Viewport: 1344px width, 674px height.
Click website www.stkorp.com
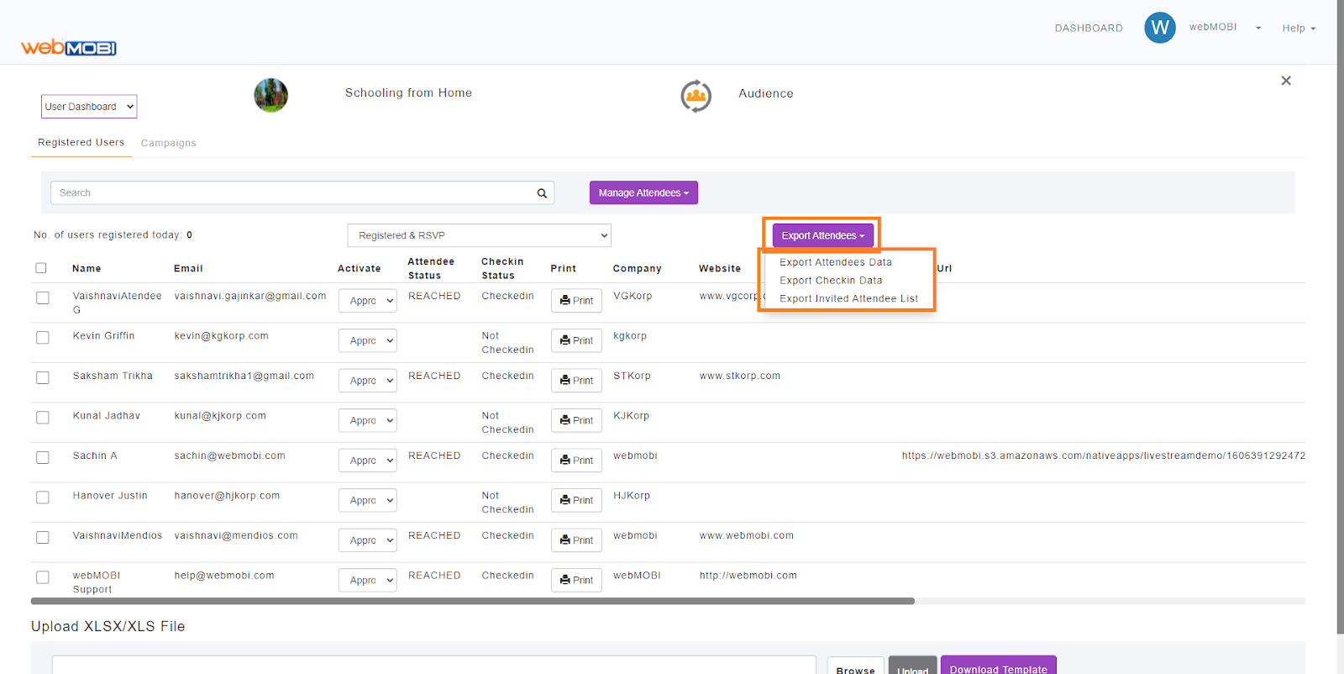click(x=740, y=376)
